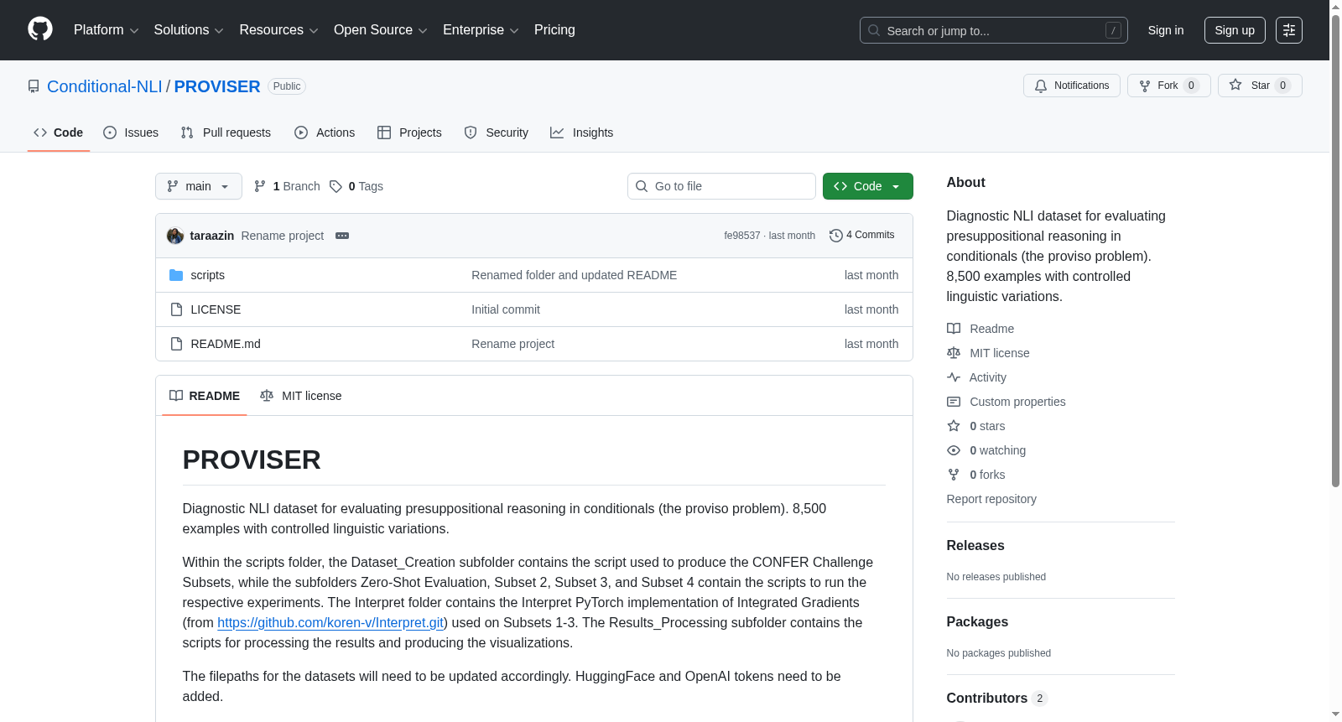Click the Report repository link
Image resolution: width=1342 pixels, height=722 pixels.
[x=991, y=499]
